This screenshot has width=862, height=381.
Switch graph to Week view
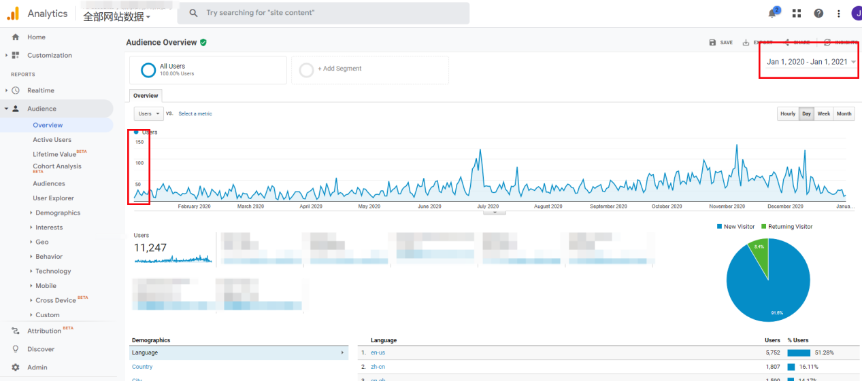pyautogui.click(x=823, y=114)
